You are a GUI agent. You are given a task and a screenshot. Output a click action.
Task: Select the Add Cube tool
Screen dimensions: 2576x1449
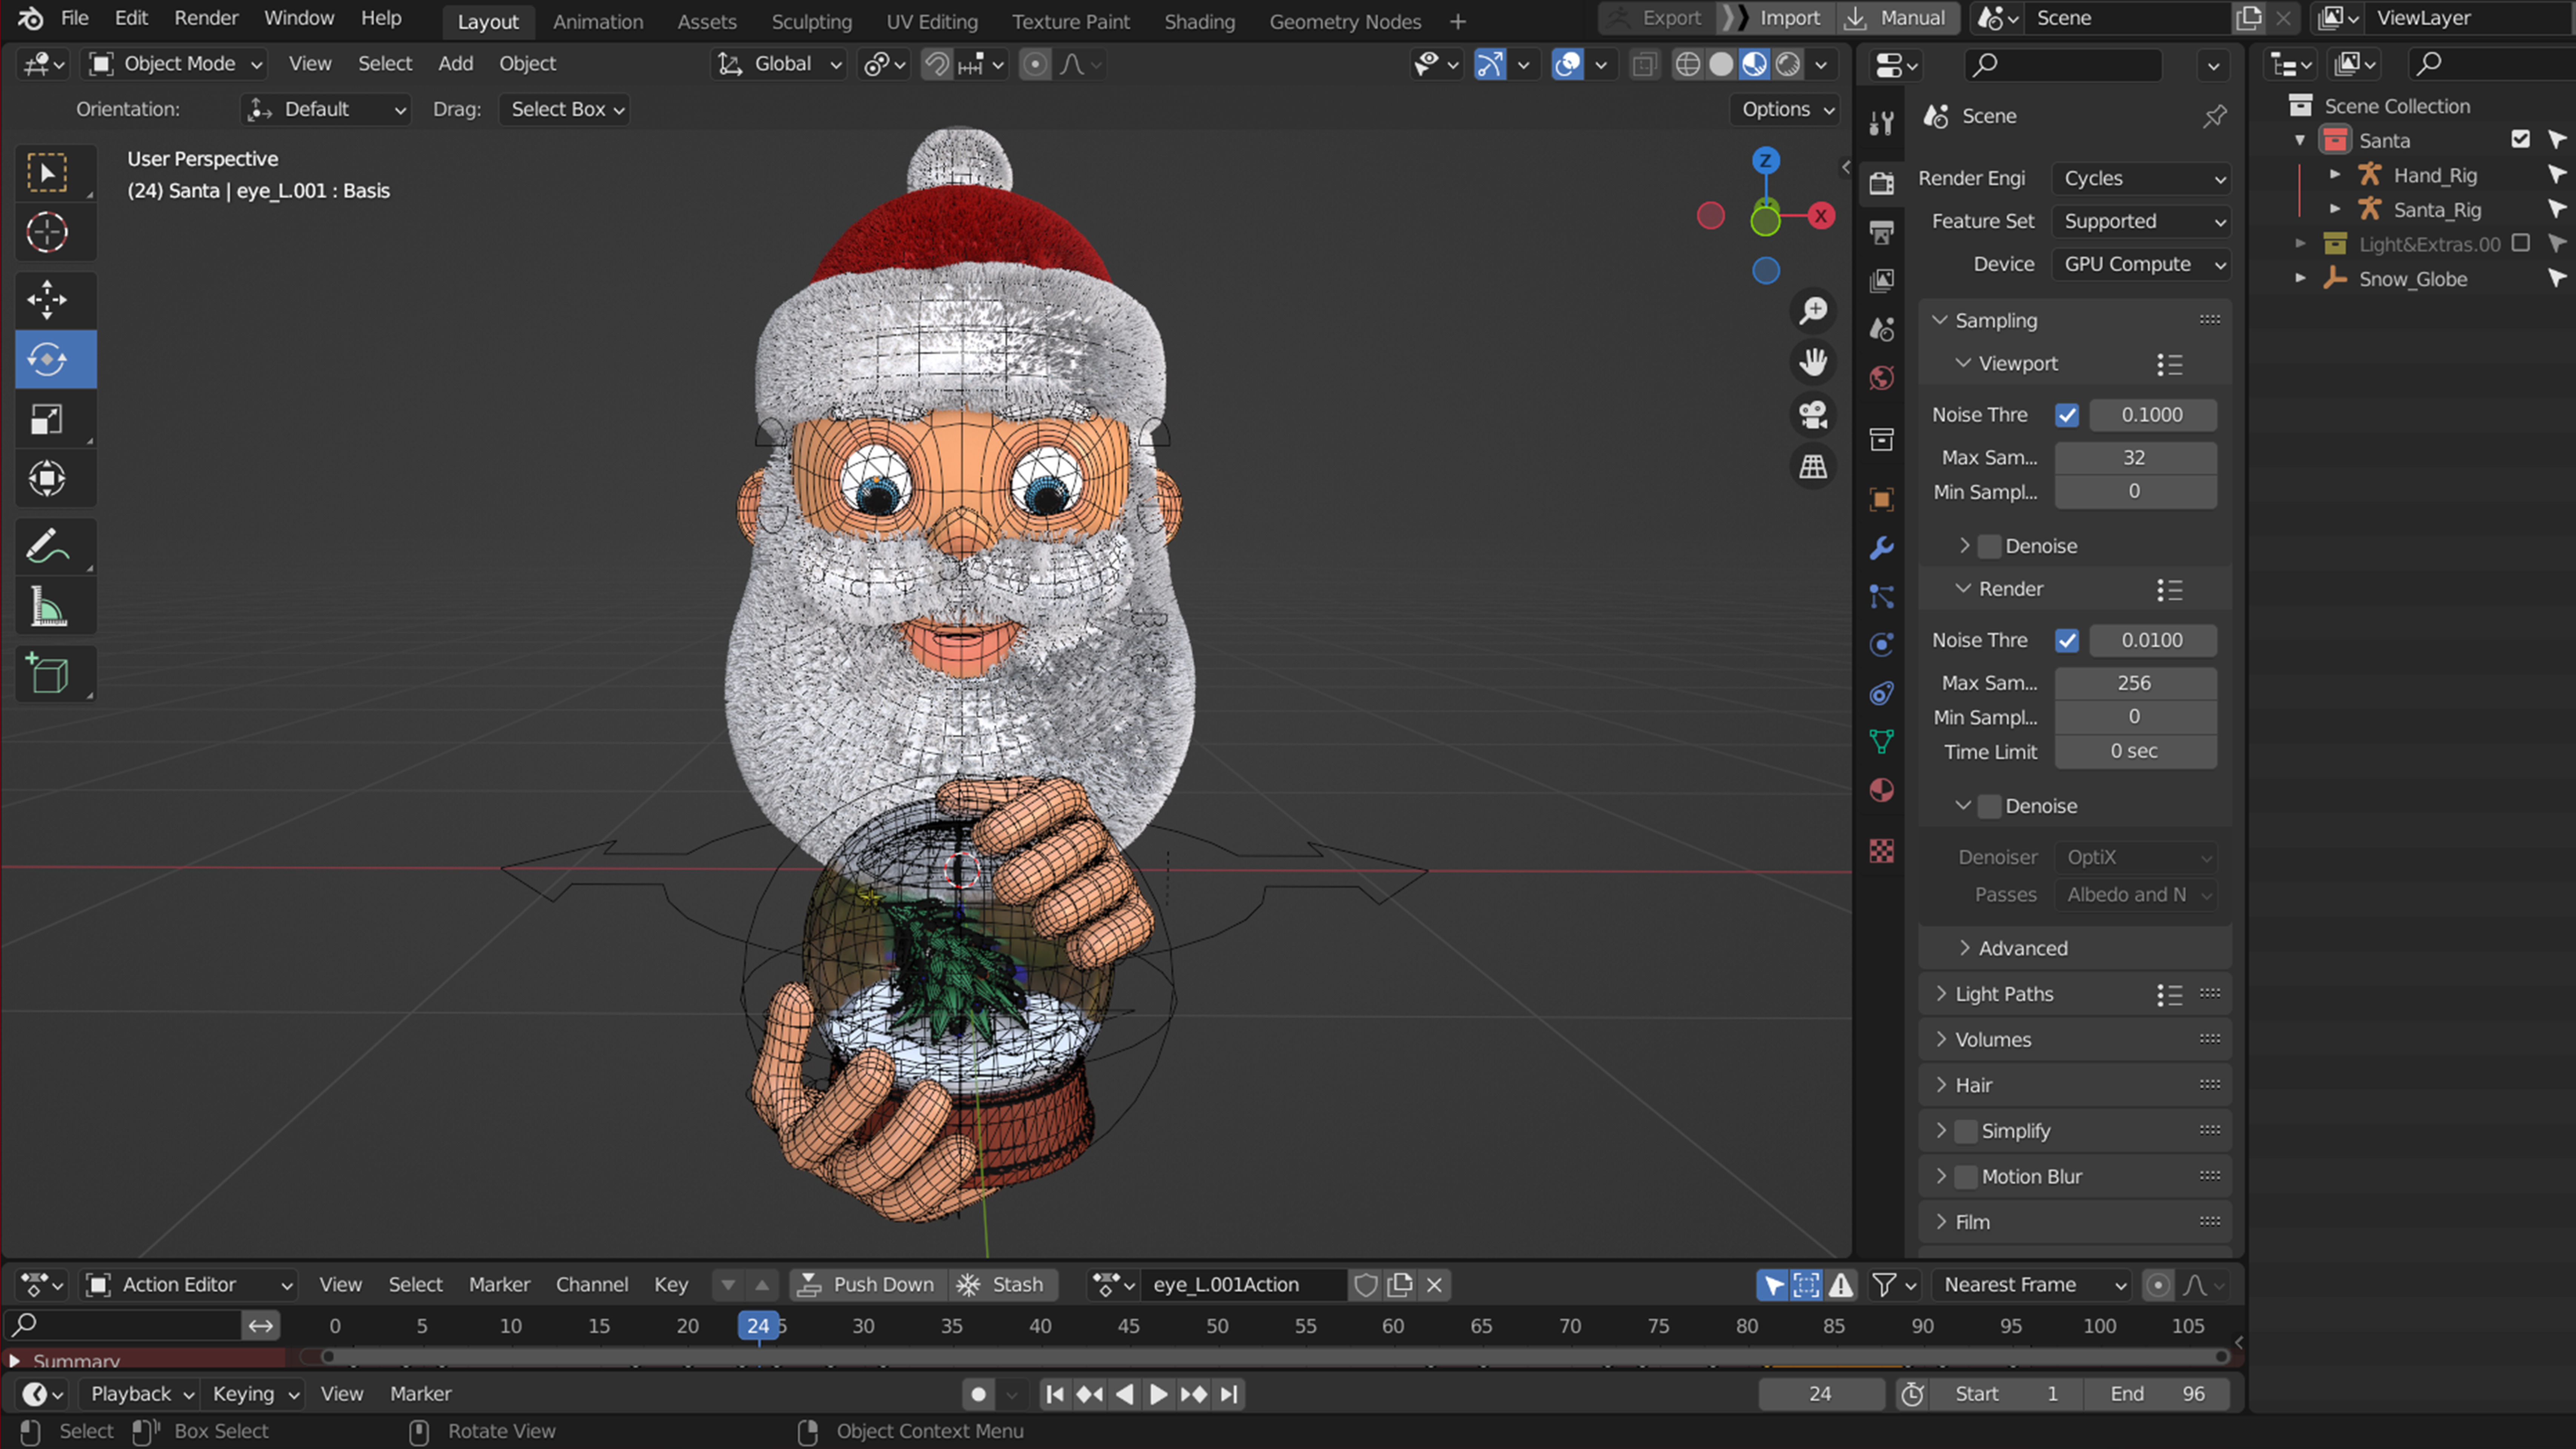(47, 674)
